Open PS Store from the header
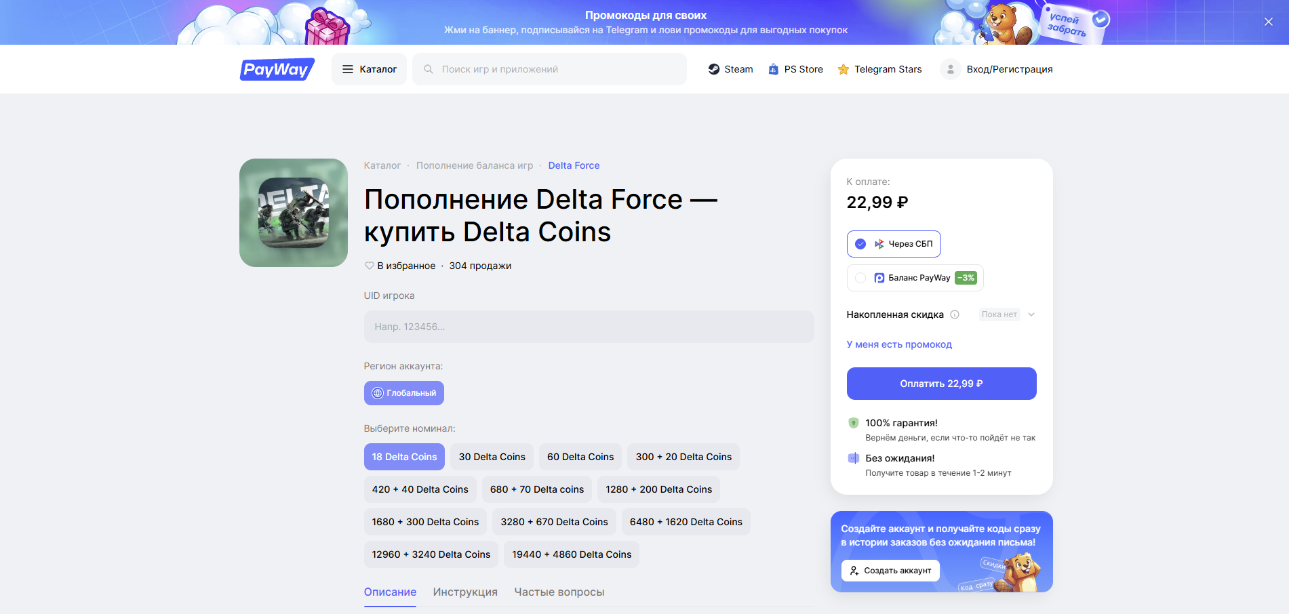1289x614 pixels. pos(795,69)
